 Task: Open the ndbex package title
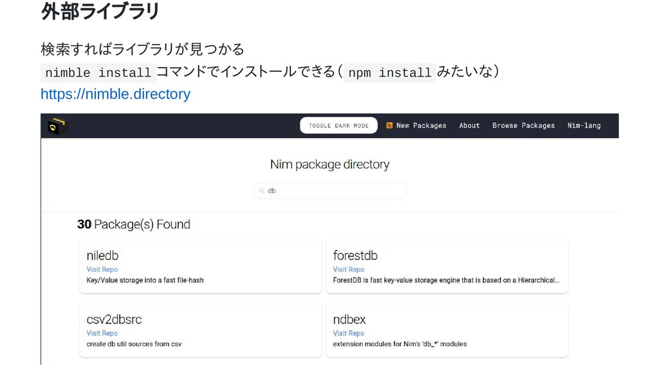pyautogui.click(x=349, y=319)
